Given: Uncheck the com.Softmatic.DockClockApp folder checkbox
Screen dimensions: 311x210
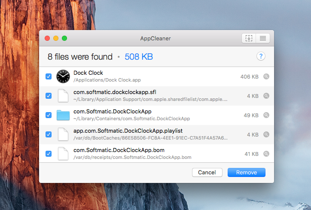Looking at the screenshot, I should coord(49,115).
